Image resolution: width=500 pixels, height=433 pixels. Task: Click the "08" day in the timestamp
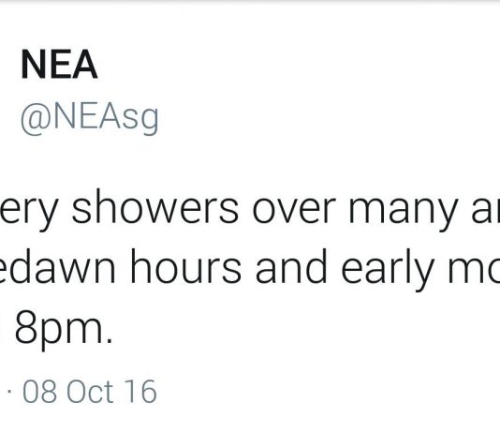pos(40,392)
